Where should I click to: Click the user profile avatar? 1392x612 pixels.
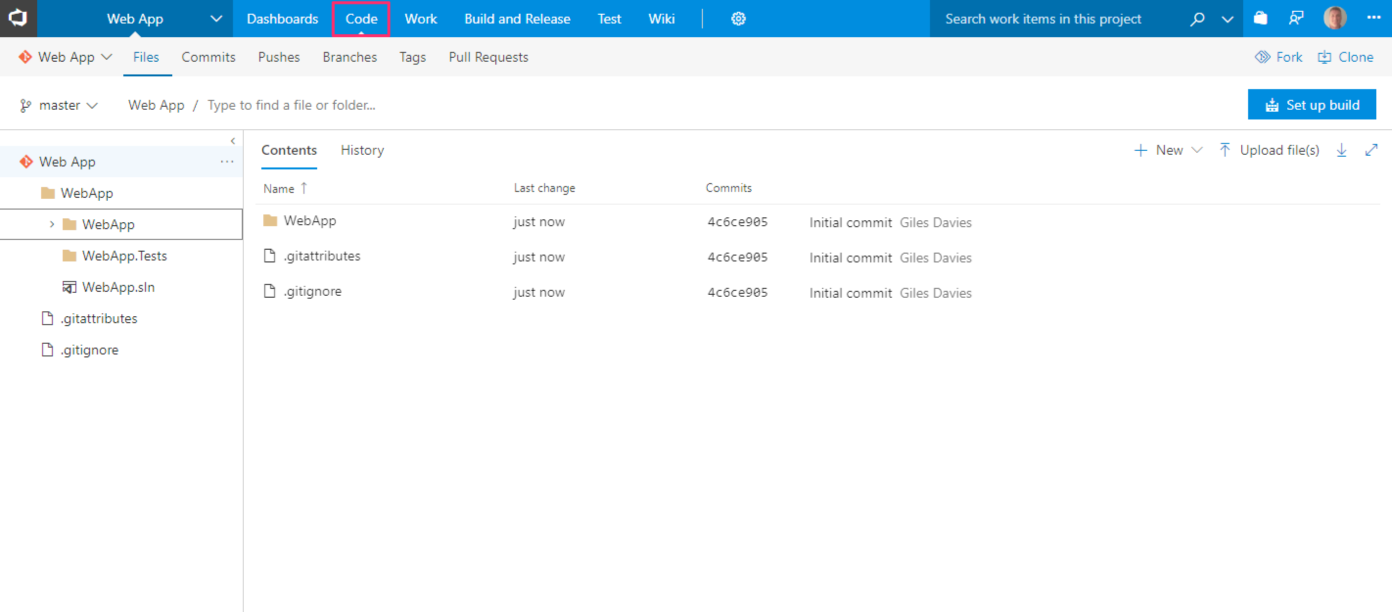[x=1334, y=19]
